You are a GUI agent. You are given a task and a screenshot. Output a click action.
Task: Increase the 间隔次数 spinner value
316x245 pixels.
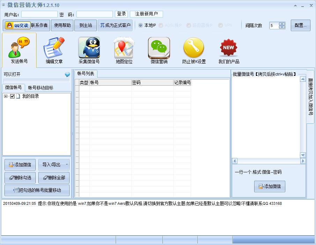coord(282,24)
